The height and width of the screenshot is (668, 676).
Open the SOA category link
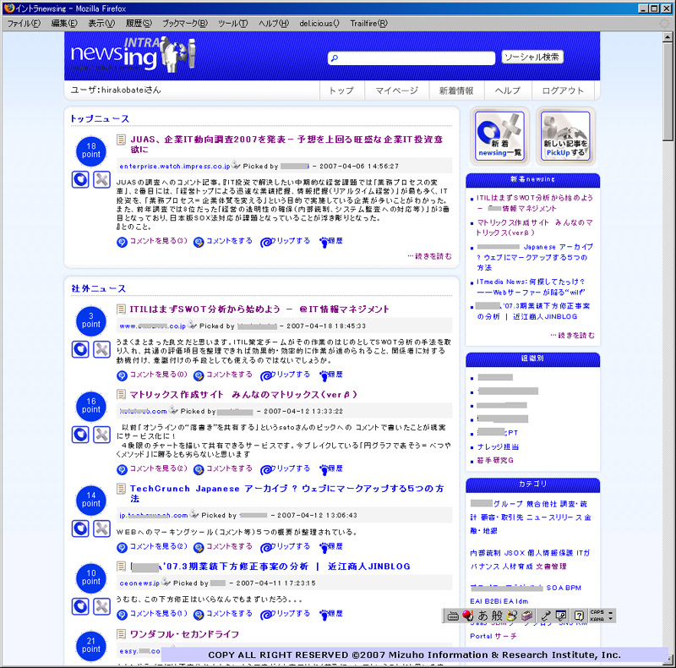click(x=554, y=588)
